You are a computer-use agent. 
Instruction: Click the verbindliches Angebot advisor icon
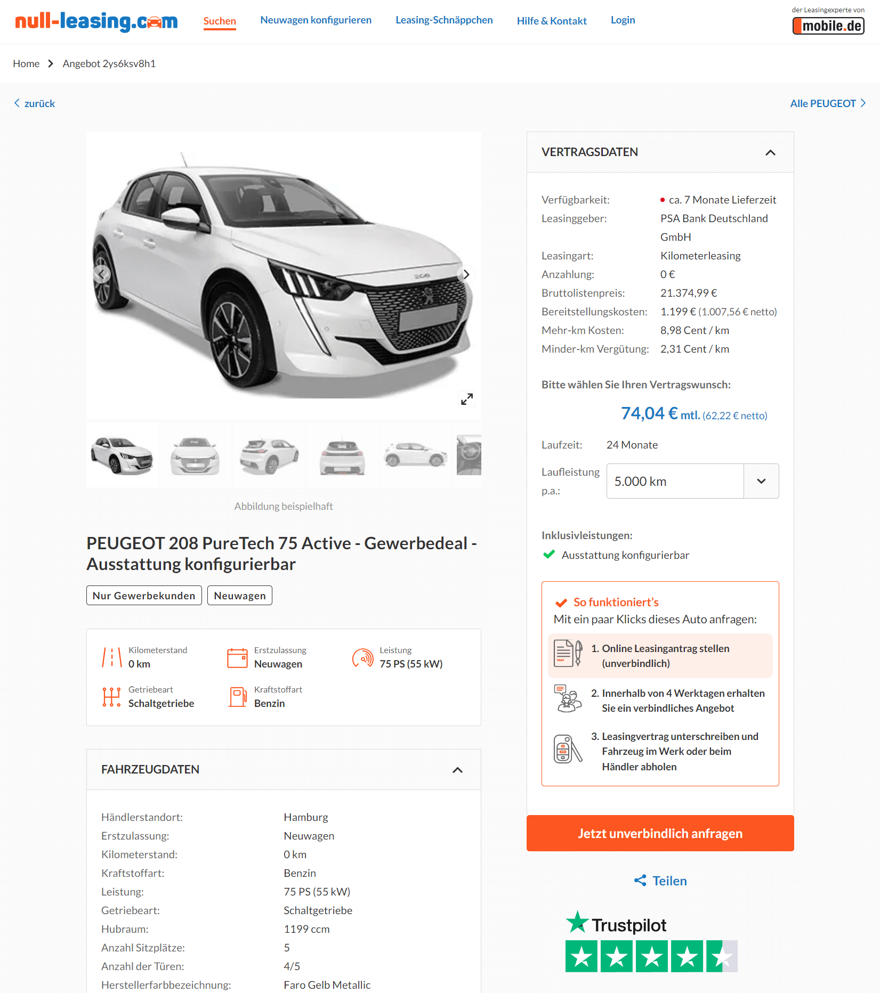pos(568,698)
